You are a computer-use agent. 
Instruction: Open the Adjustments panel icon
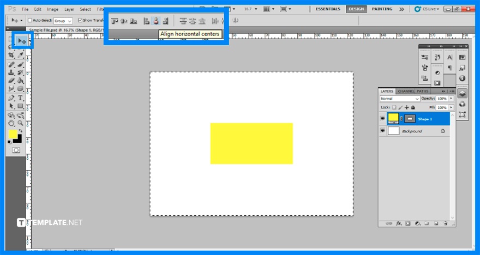437,73
